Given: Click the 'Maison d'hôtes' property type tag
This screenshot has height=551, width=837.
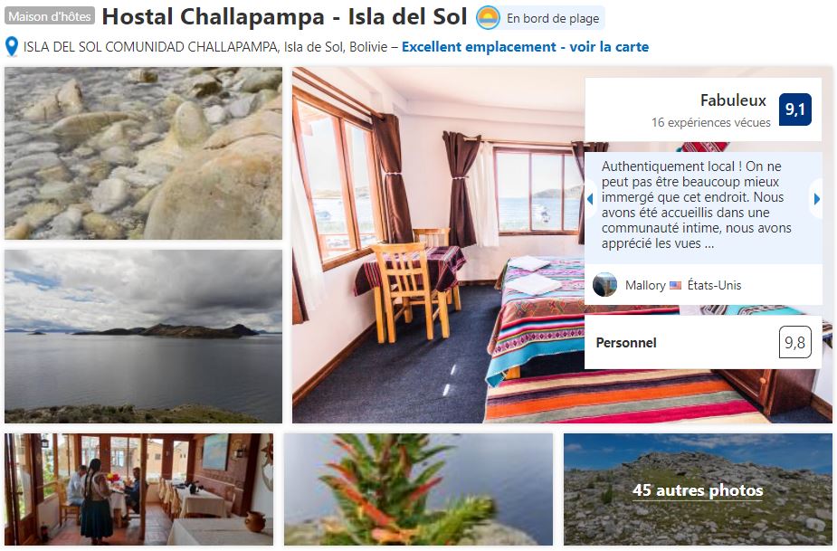Looking at the screenshot, I should [50, 16].
